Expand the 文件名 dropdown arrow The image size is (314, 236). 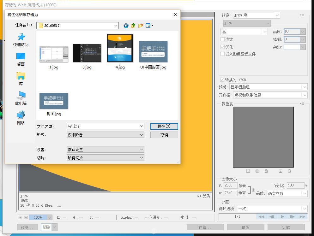click(142, 126)
